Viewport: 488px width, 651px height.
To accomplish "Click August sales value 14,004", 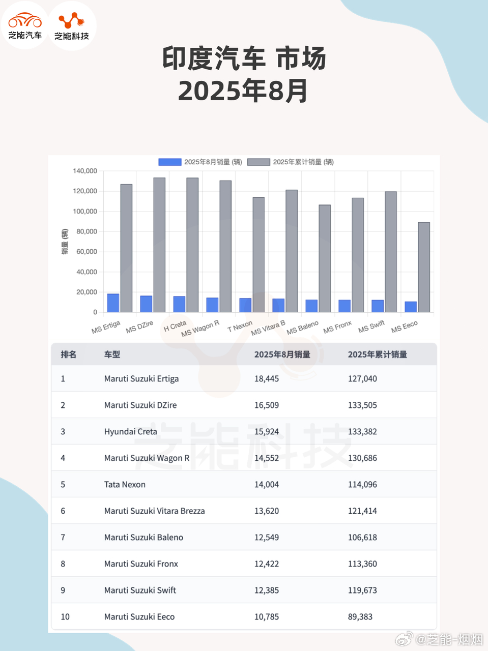I will (x=267, y=485).
